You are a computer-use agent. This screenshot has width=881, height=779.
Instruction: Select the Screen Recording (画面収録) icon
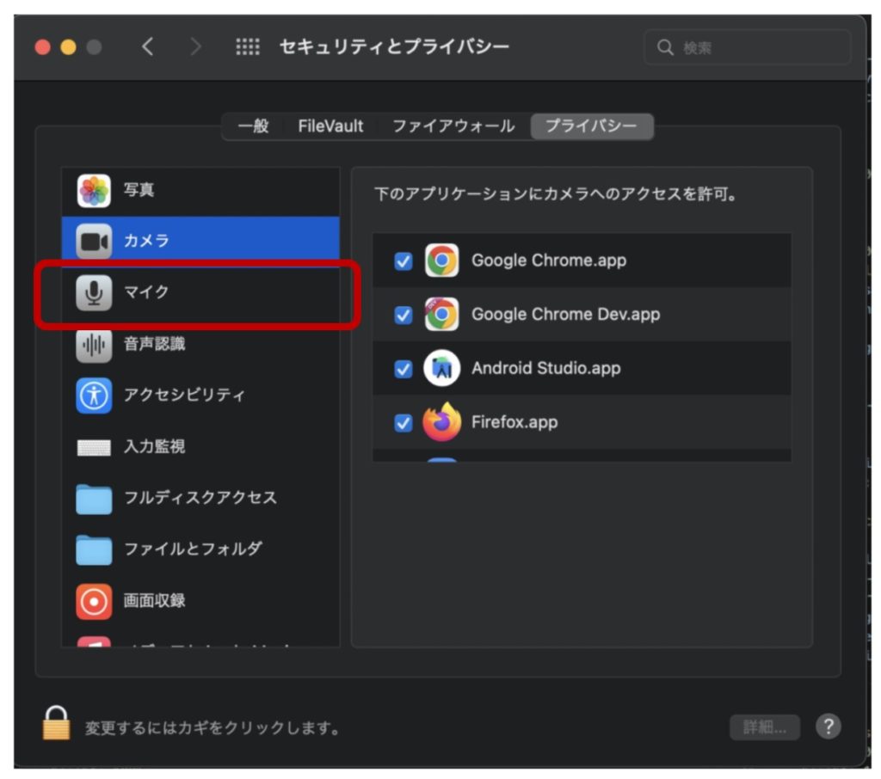[x=94, y=601]
